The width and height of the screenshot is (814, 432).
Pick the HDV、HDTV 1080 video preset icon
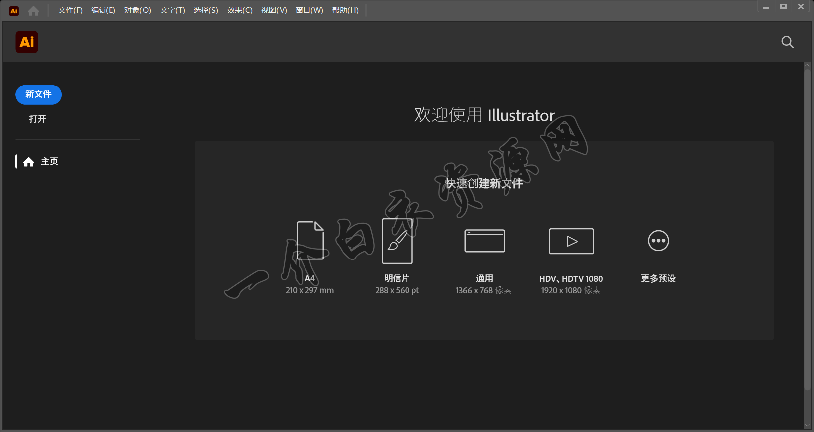pos(571,241)
